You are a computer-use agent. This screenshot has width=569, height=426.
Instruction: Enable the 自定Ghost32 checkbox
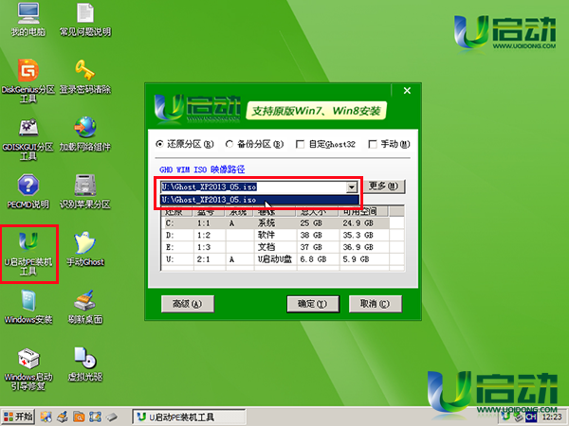coord(325,144)
